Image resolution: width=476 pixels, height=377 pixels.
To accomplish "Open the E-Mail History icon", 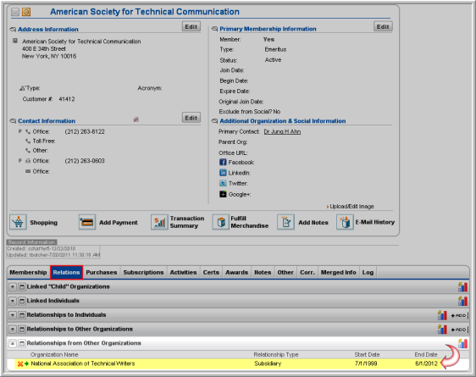I will 345,222.
